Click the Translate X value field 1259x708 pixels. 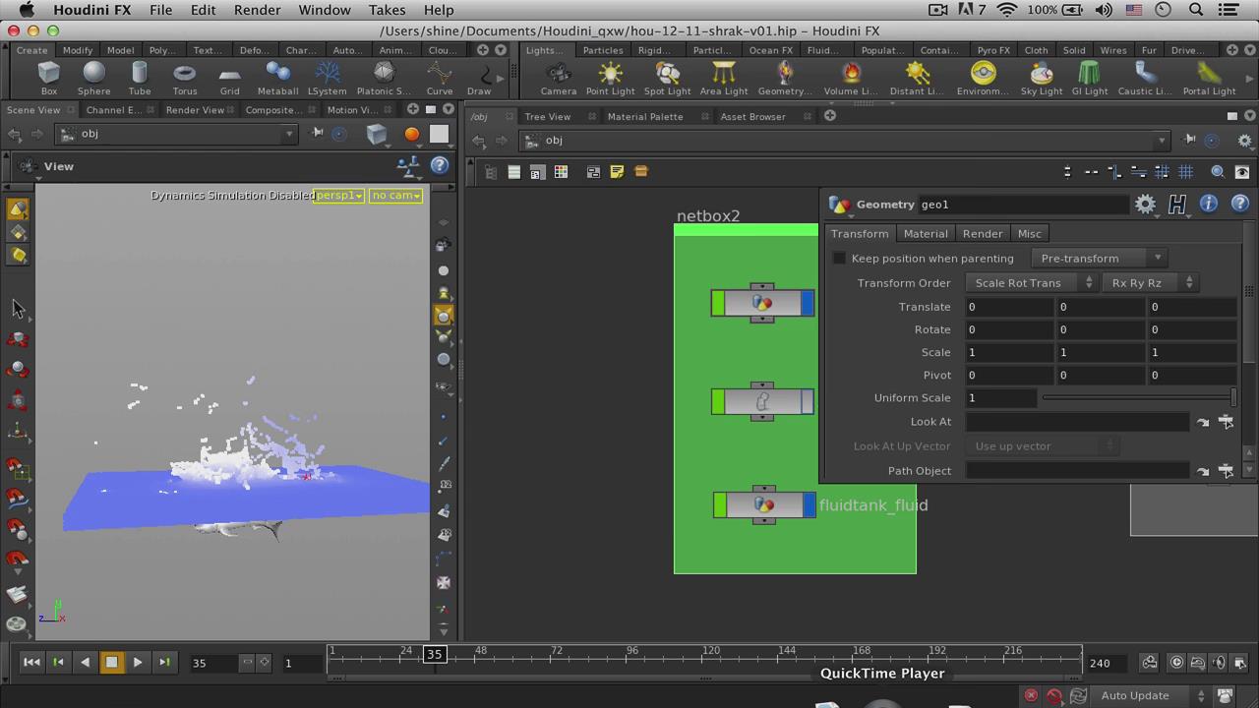1009,307
